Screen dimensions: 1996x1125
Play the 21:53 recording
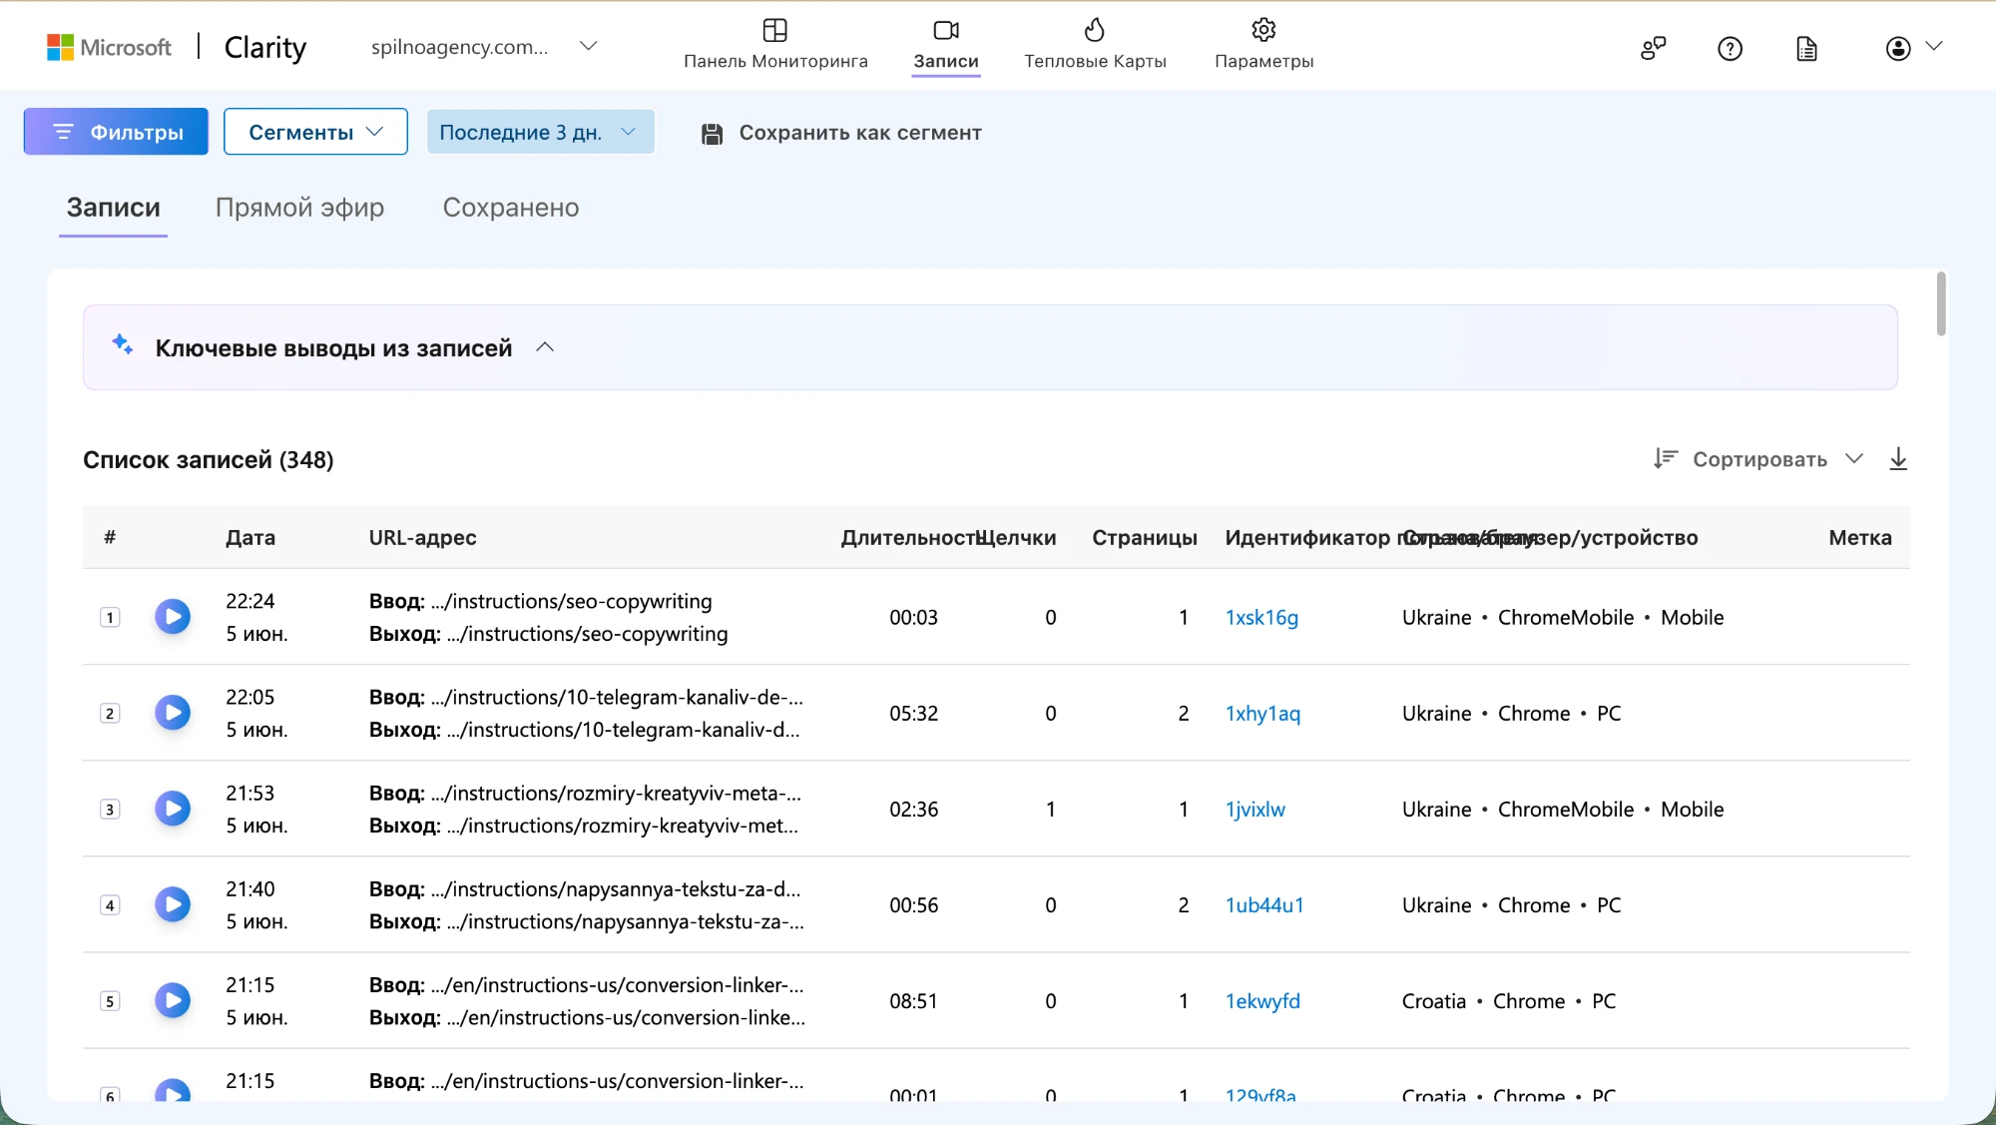pos(173,809)
